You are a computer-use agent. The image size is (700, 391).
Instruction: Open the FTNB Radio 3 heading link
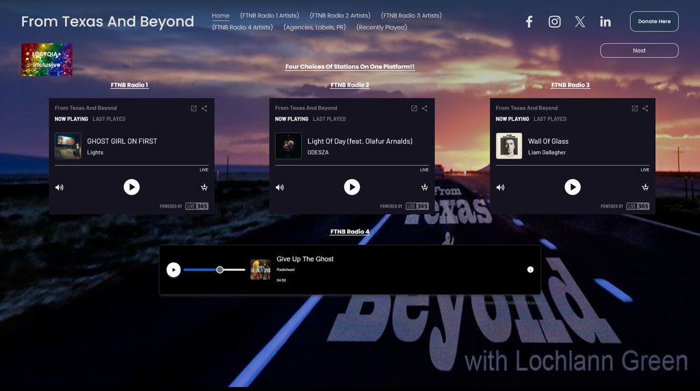pos(570,85)
